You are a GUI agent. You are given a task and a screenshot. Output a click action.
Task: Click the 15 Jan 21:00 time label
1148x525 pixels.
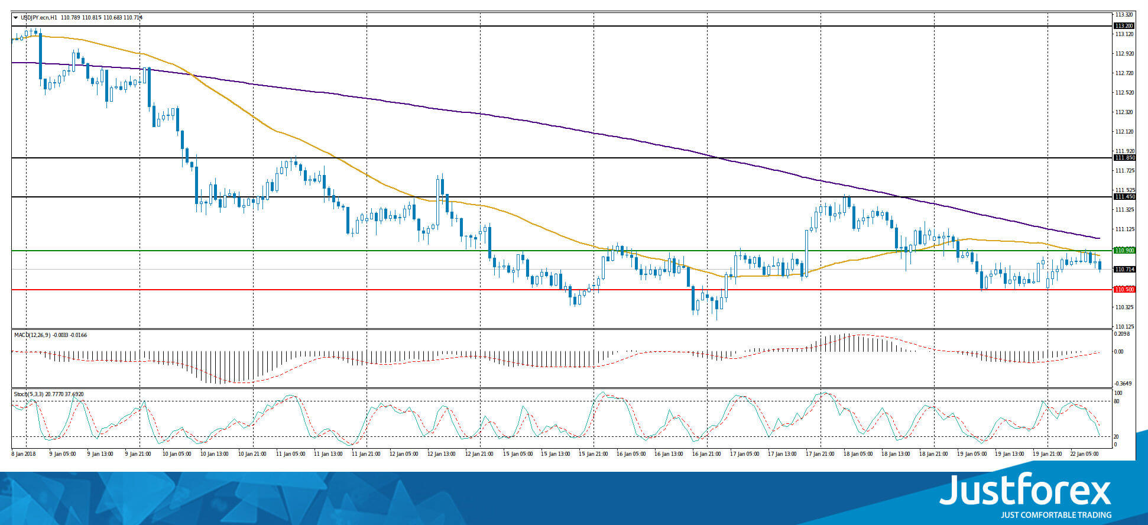[x=592, y=454]
